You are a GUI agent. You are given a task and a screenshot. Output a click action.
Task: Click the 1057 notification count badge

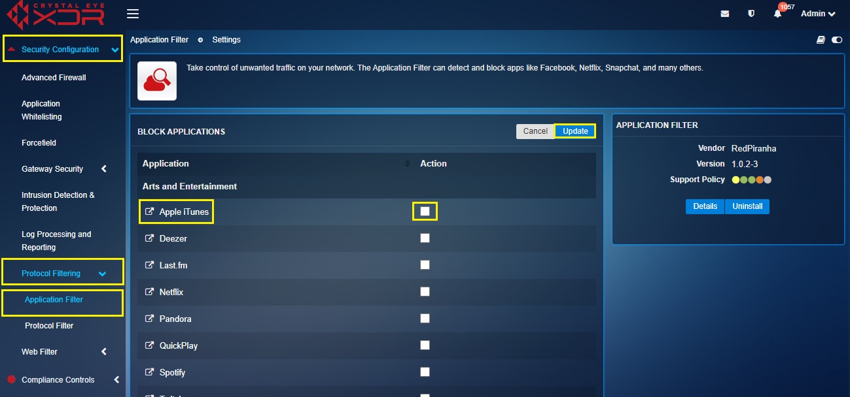[x=783, y=7]
